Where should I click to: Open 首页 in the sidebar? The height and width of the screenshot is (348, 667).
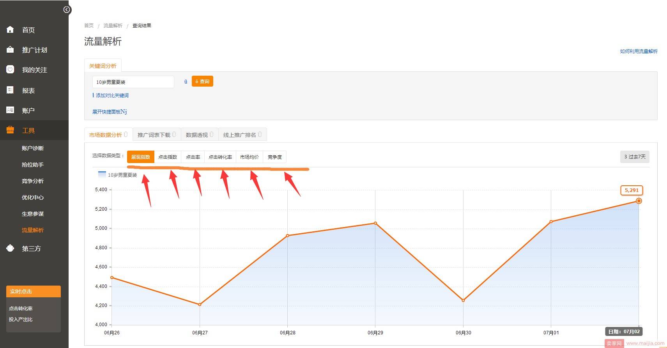click(28, 30)
